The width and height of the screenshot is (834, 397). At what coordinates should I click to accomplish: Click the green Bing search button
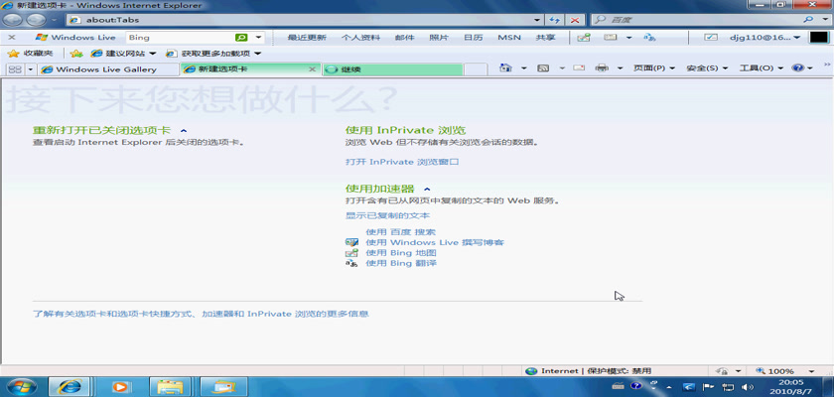point(241,37)
